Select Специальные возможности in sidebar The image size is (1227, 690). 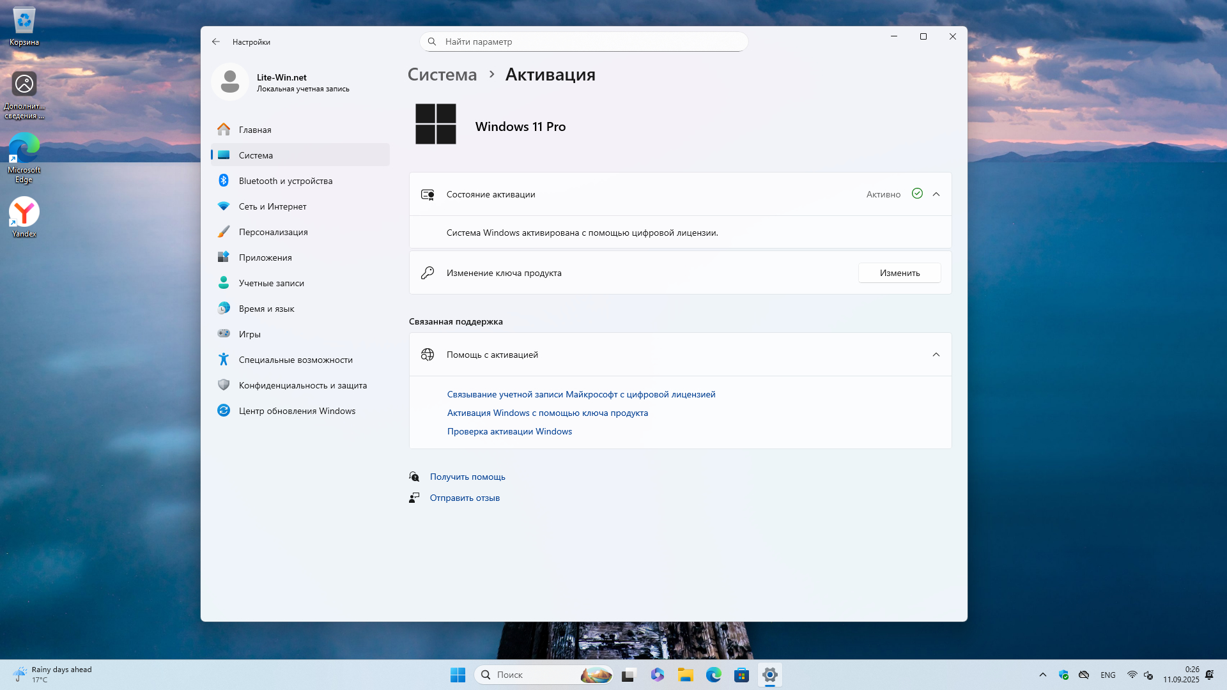tap(295, 360)
